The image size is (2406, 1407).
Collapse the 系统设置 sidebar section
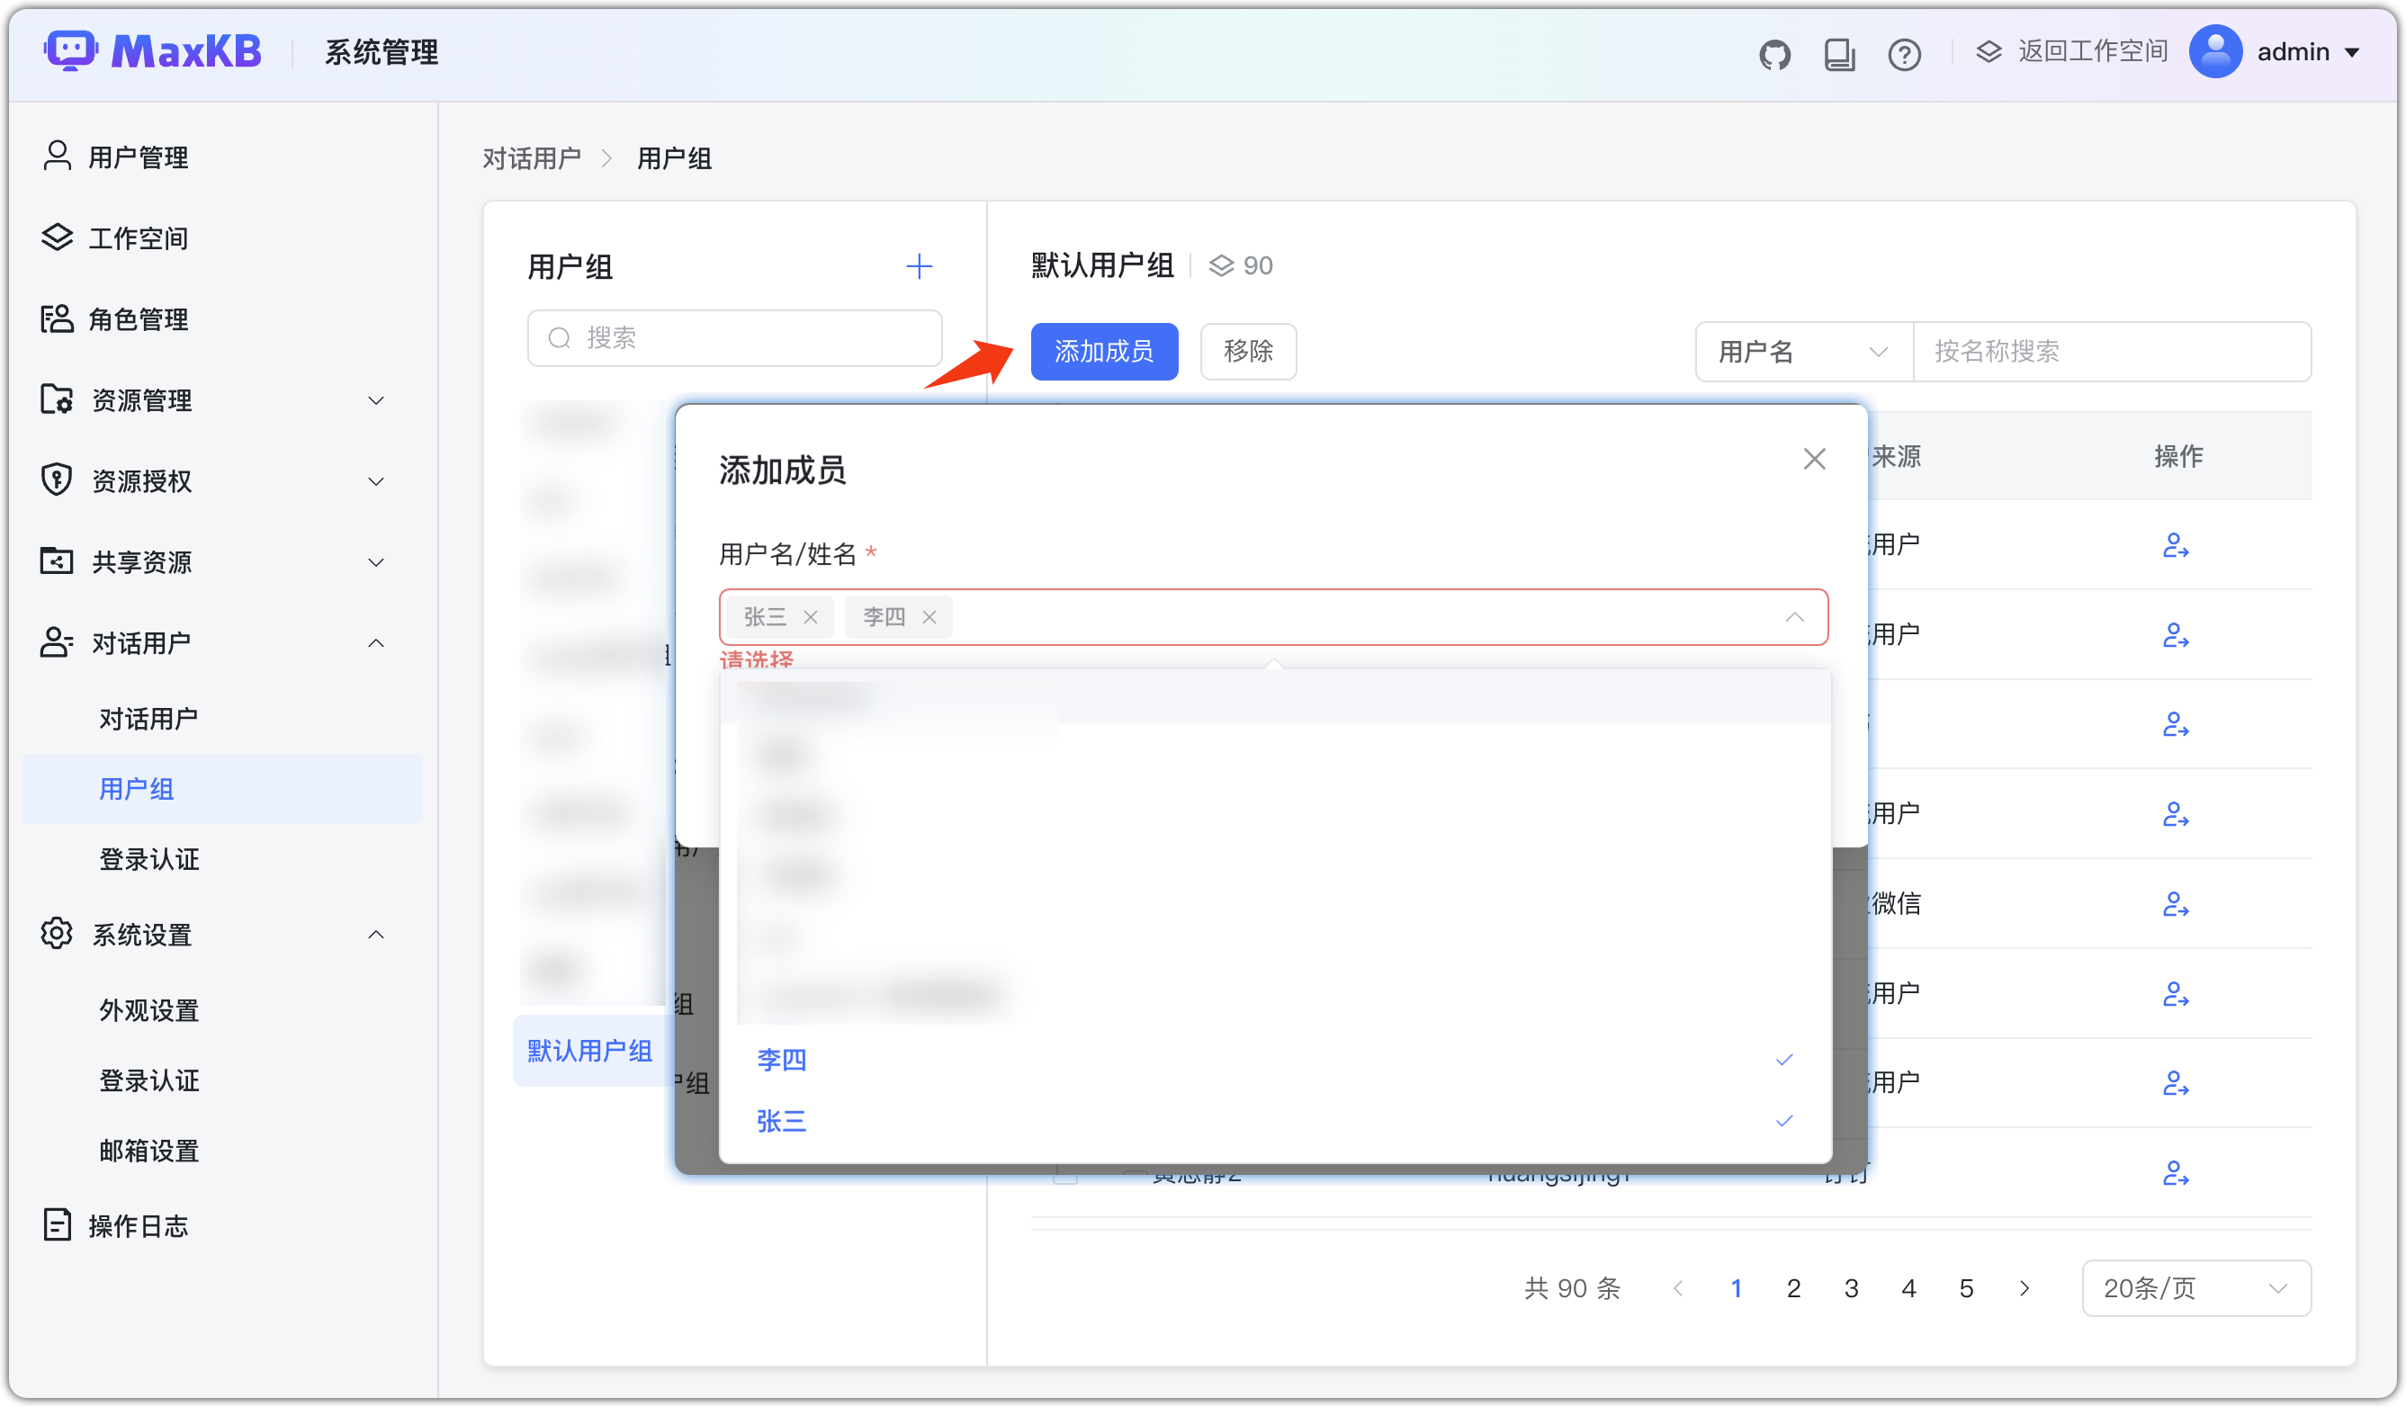click(375, 935)
